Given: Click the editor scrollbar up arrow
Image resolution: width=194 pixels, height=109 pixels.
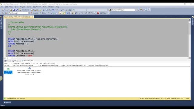Looking at the screenshot, I should (x=189, y=21).
